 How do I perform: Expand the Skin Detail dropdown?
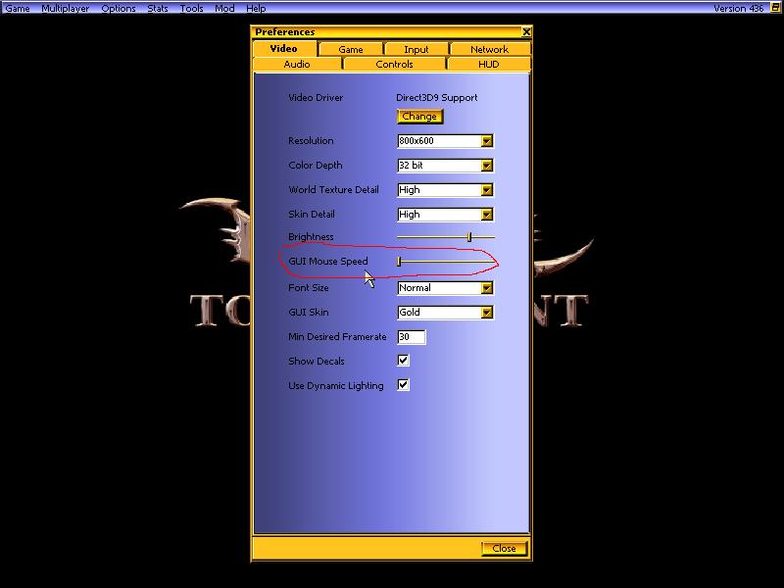point(486,215)
